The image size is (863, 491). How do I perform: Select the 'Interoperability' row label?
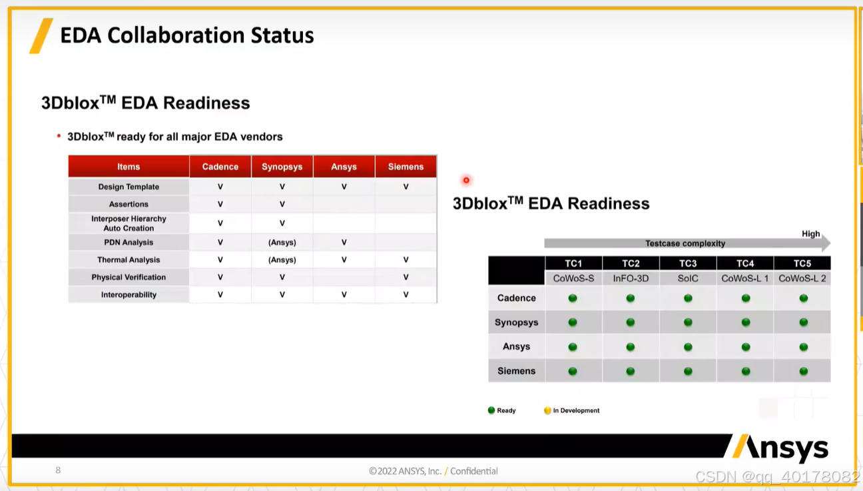(x=129, y=294)
